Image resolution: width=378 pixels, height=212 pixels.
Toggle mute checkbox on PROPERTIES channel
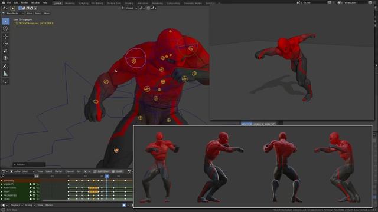[34, 196]
